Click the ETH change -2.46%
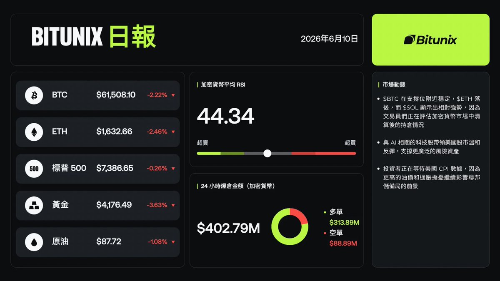 pyautogui.click(x=157, y=132)
